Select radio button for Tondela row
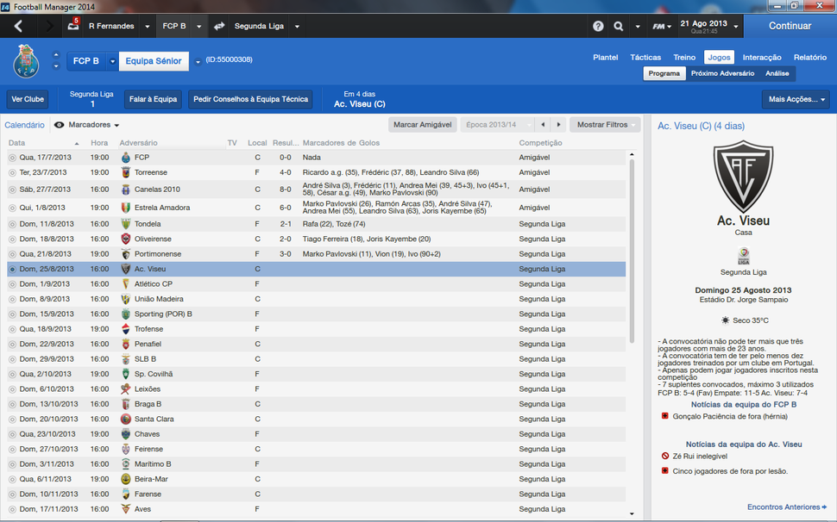 point(12,224)
